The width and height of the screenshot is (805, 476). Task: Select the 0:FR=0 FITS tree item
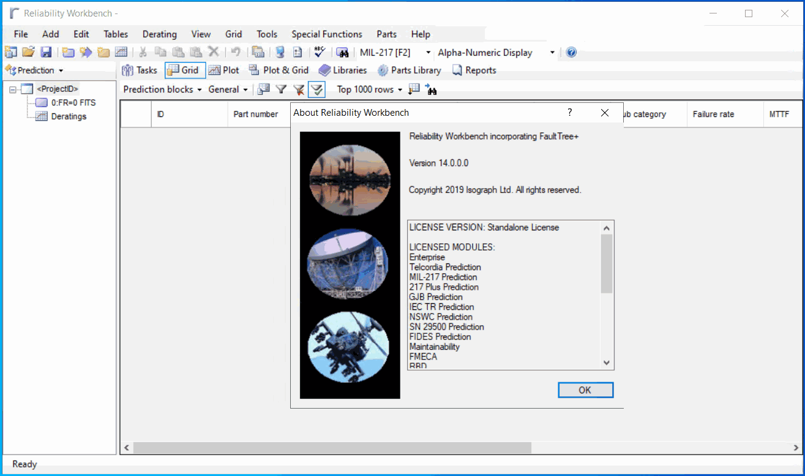[73, 103]
